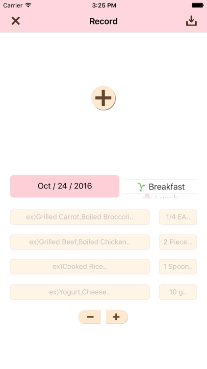Screen dimensions: 207x369
Task: Tap the minus button to remove a row
Action: [89, 317]
